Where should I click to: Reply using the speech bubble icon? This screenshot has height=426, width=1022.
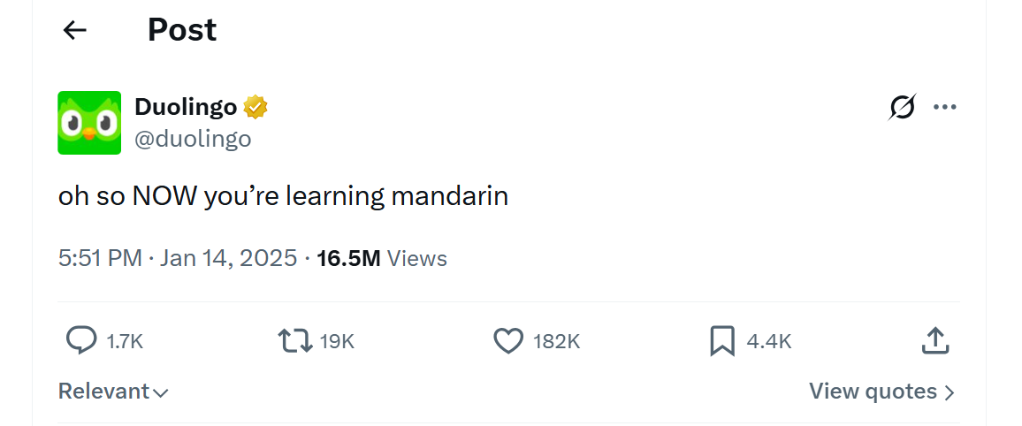point(81,340)
